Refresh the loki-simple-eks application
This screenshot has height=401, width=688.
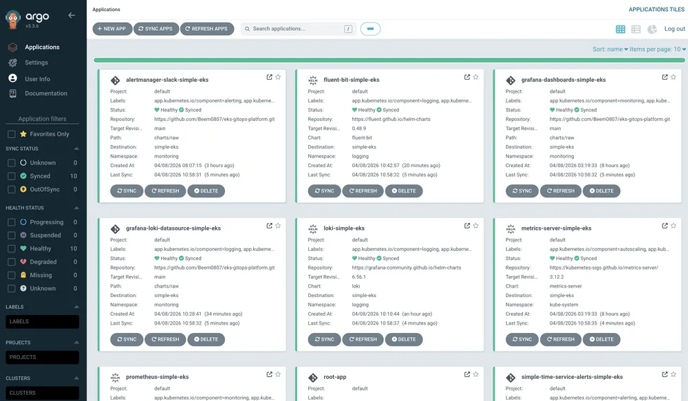[363, 339]
